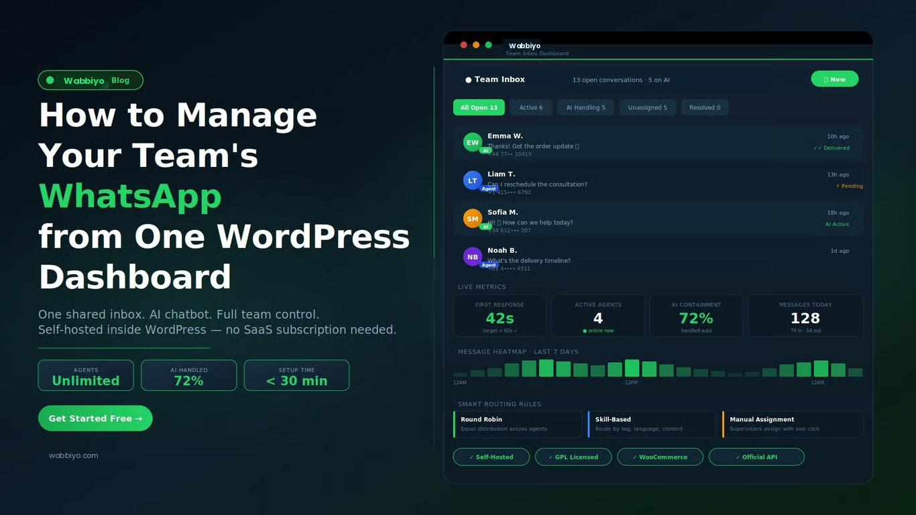Click the AI Active status on Sofia M.'s row
The image size is (916, 515).
tap(837, 225)
